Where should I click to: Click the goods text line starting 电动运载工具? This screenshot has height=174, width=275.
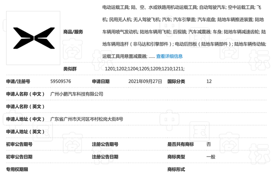tap(182, 7)
